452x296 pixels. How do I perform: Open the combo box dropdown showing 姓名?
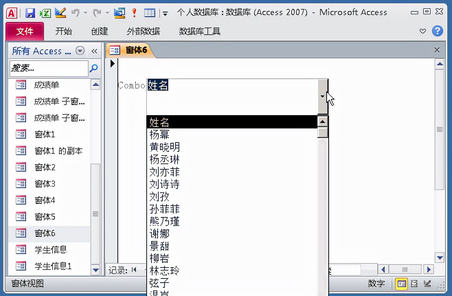coord(323,96)
